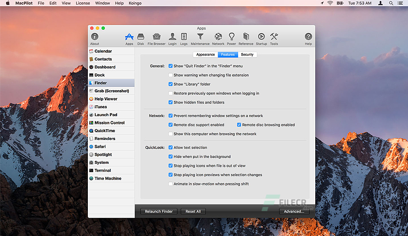Open the File Browser toolbar icon
The height and width of the screenshot is (236, 408).
coord(156,39)
